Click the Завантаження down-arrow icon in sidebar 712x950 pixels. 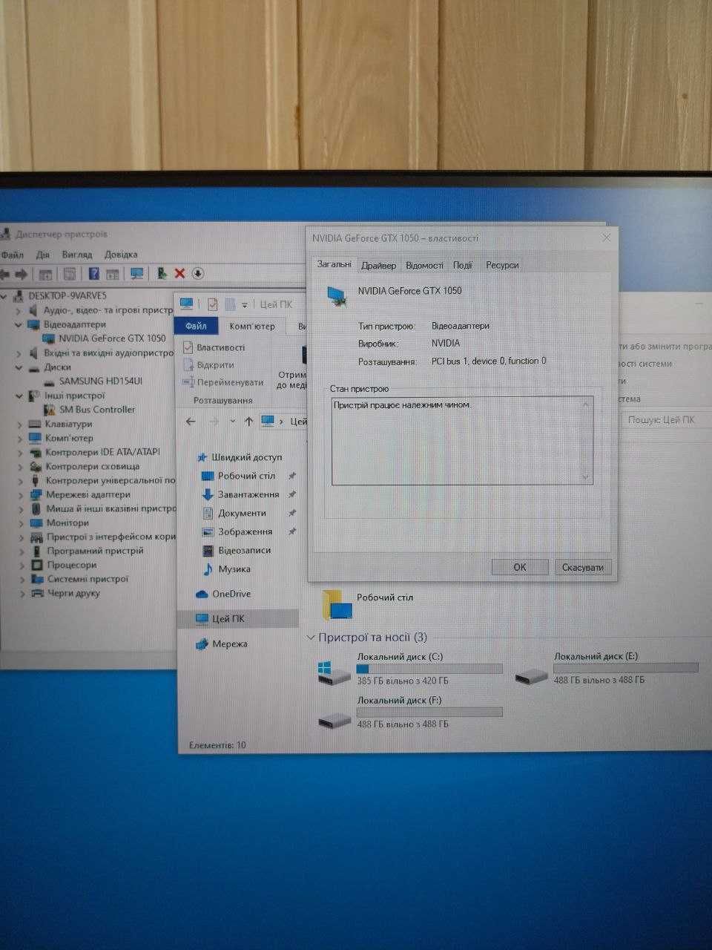208,495
